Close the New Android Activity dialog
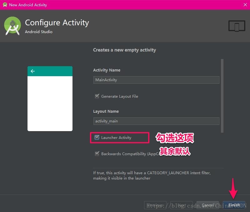 pos(245,5)
